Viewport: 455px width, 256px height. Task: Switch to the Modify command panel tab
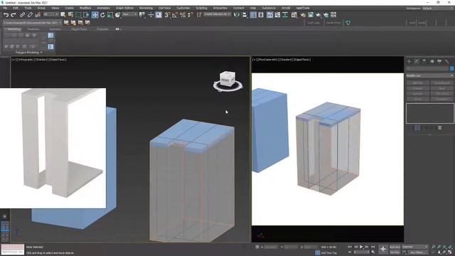[x=417, y=61]
